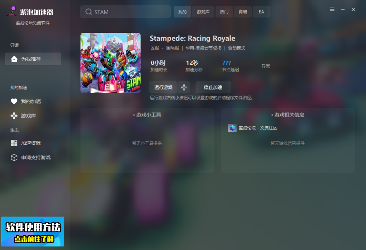Open the 育碧 tab

click(243, 12)
